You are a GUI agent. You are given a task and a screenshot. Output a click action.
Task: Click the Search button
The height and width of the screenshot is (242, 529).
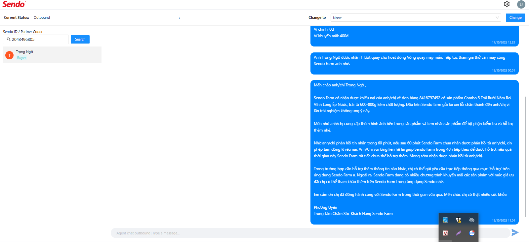[x=80, y=39]
